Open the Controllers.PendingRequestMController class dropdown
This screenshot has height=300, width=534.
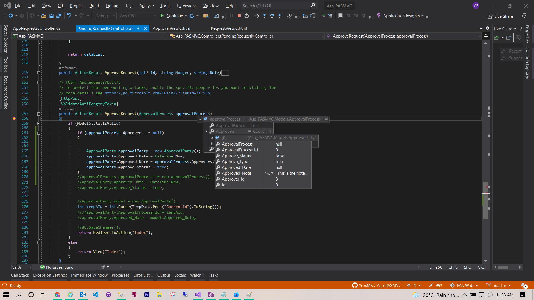pos(247,36)
